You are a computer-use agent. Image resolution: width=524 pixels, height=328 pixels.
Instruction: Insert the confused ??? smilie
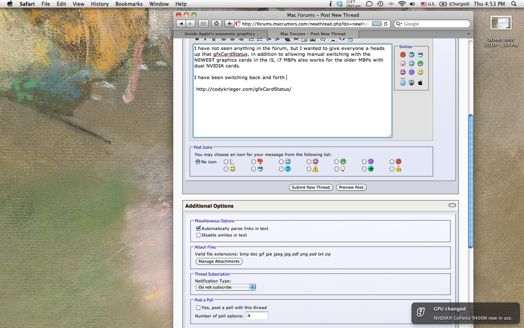(402, 82)
